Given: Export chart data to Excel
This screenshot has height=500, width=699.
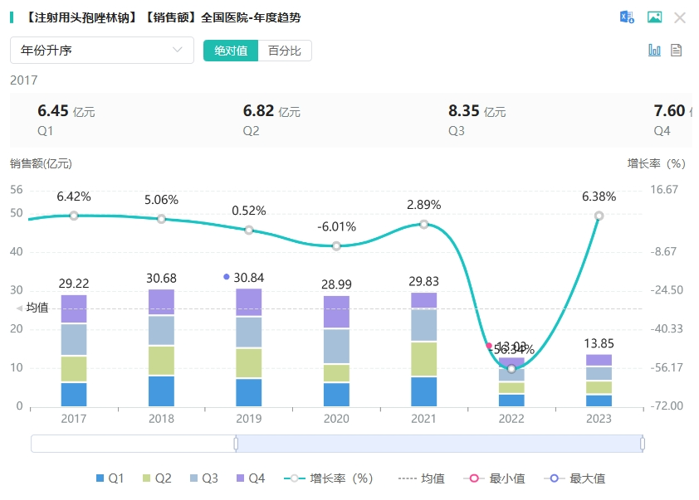Looking at the screenshot, I should point(627,17).
